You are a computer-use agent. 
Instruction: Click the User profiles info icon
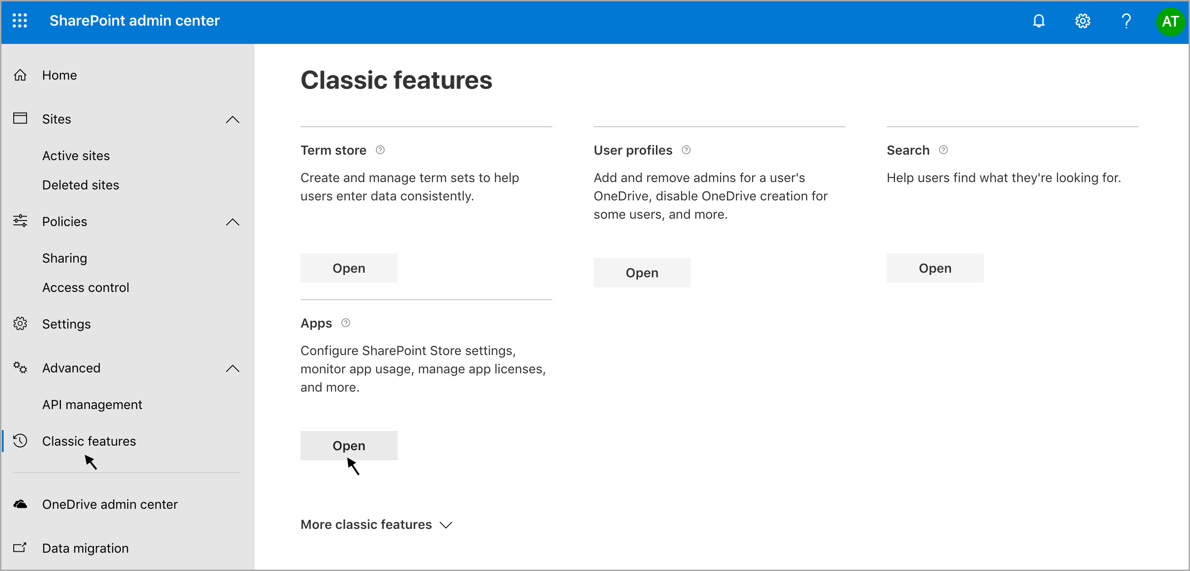coord(686,150)
